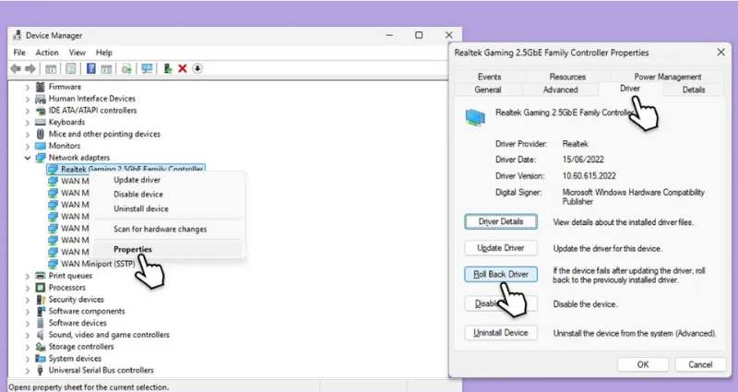Click the blue Help question-mark toolbar icon
The width and height of the screenshot is (738, 392).
tap(91, 68)
